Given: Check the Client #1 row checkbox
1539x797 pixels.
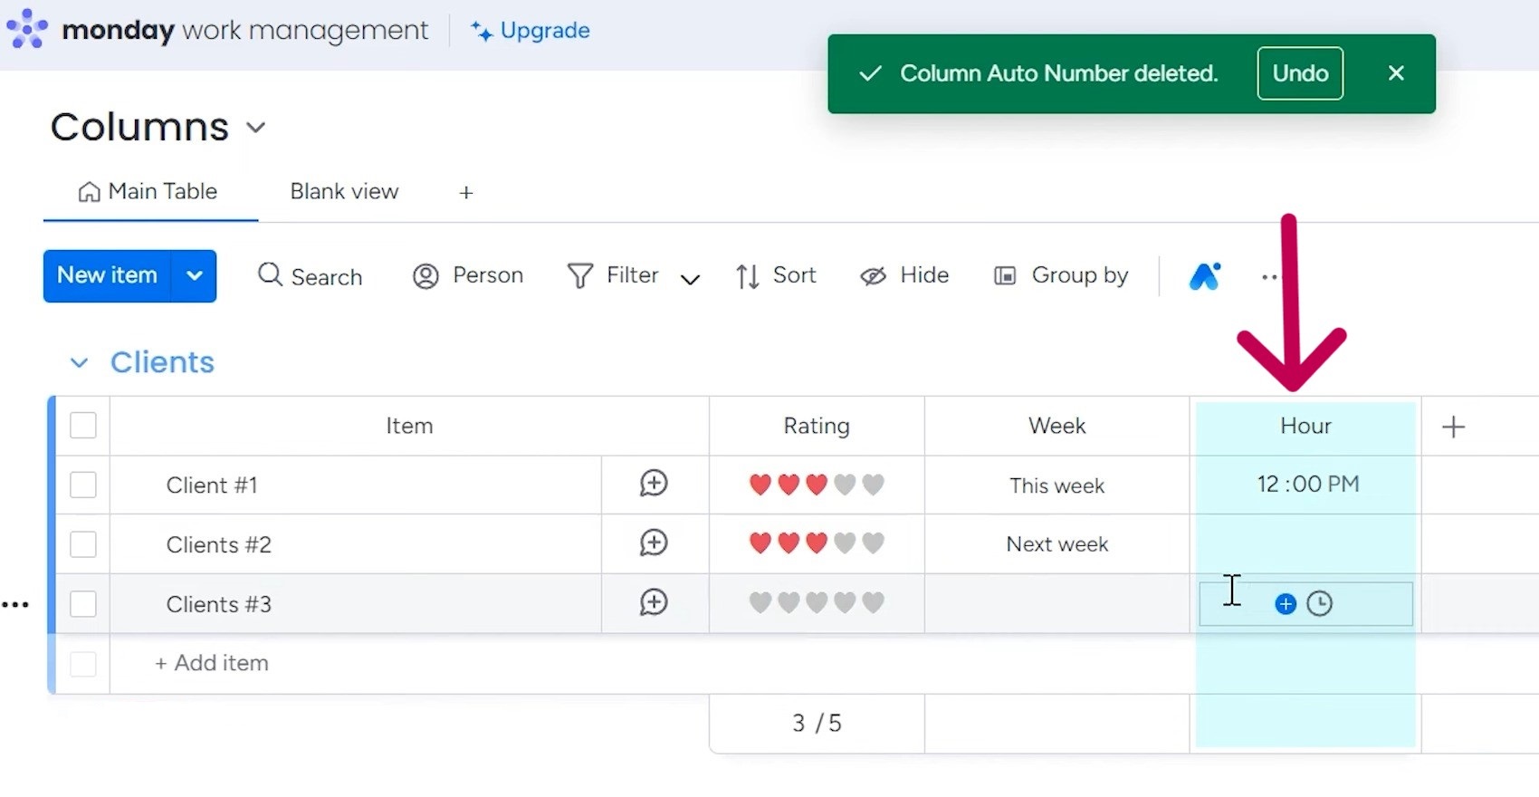Looking at the screenshot, I should 83,485.
